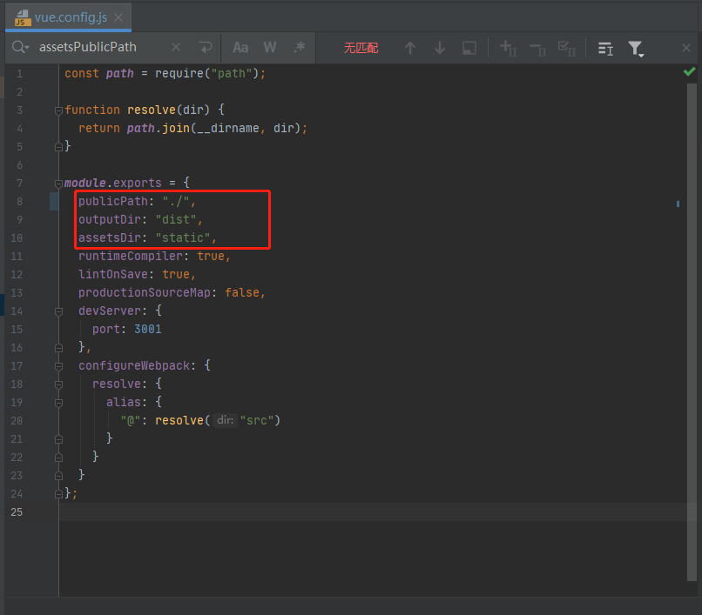Screen dimensions: 702x615
Task: Insert new line in search field
Action: click(206, 47)
